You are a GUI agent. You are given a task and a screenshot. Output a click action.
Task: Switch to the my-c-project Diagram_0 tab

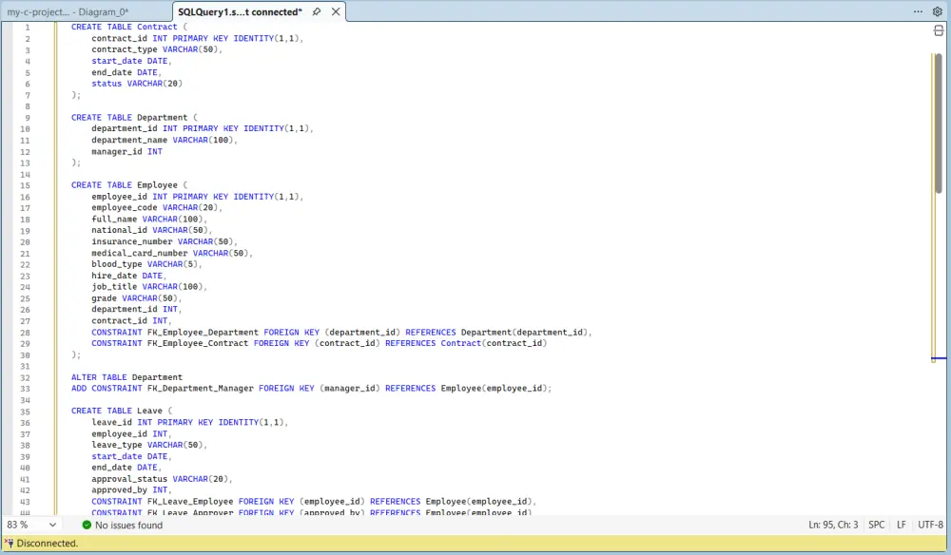[x=68, y=11]
